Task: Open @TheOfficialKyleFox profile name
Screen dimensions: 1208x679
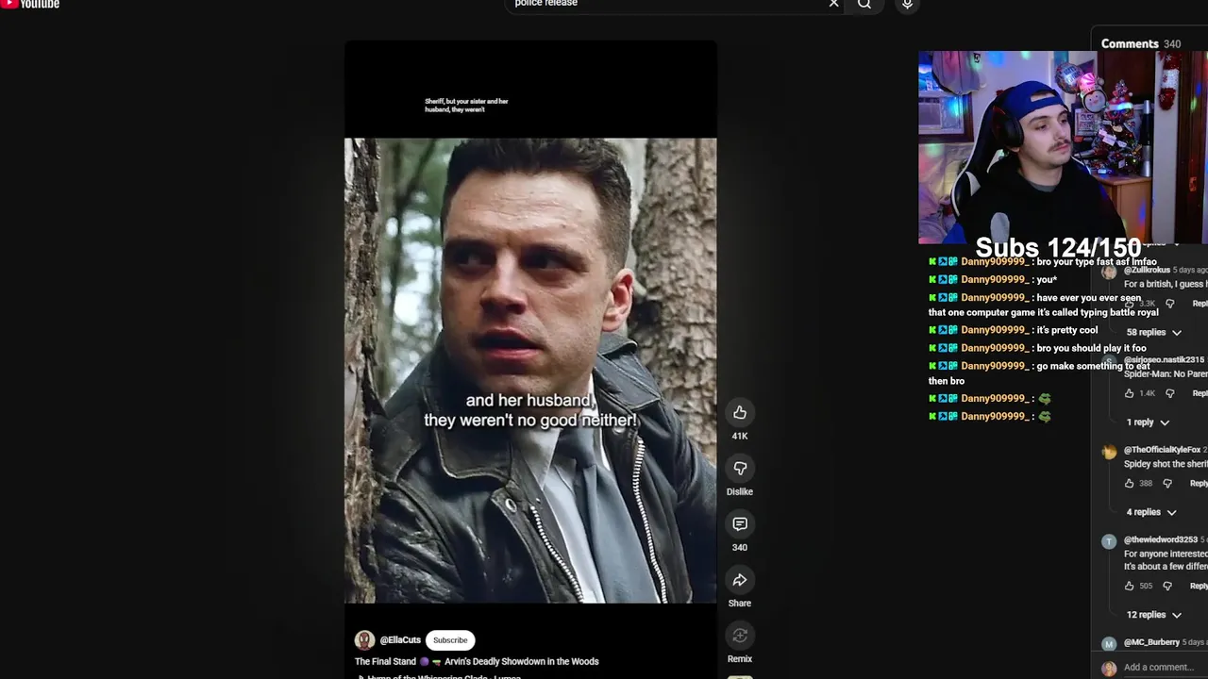Action: [1162, 450]
